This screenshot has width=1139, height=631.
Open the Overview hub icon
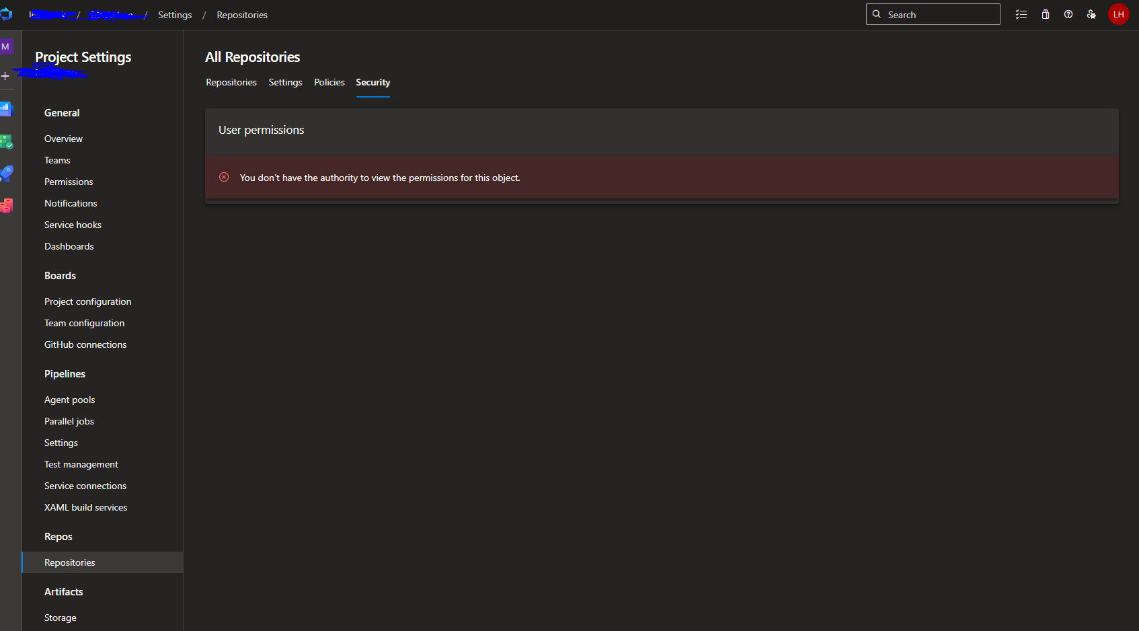6,109
